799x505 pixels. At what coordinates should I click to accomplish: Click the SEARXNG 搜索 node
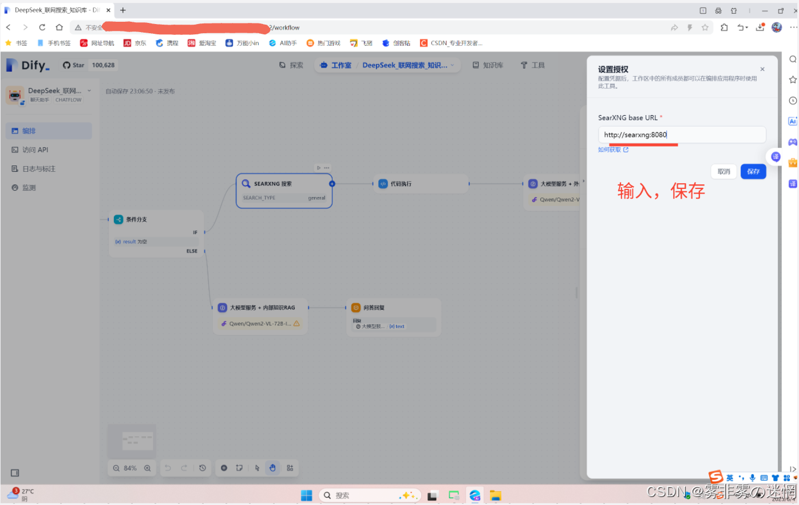(x=284, y=191)
